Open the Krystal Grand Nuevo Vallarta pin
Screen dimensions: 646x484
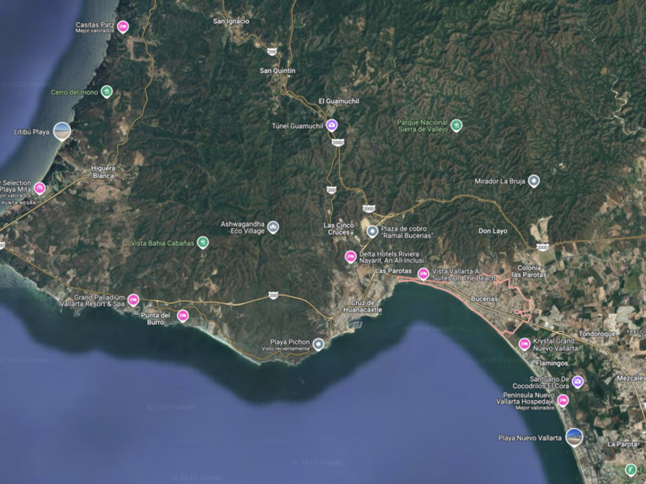(524, 344)
